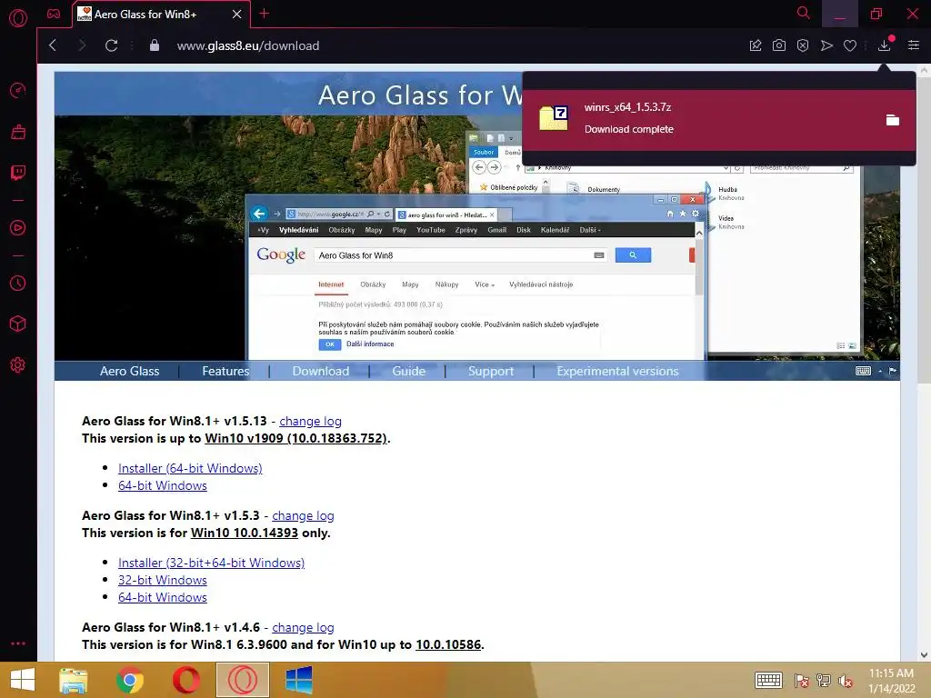Open the pinboard edit icon
This screenshot has height=698, width=931.
[x=756, y=45]
